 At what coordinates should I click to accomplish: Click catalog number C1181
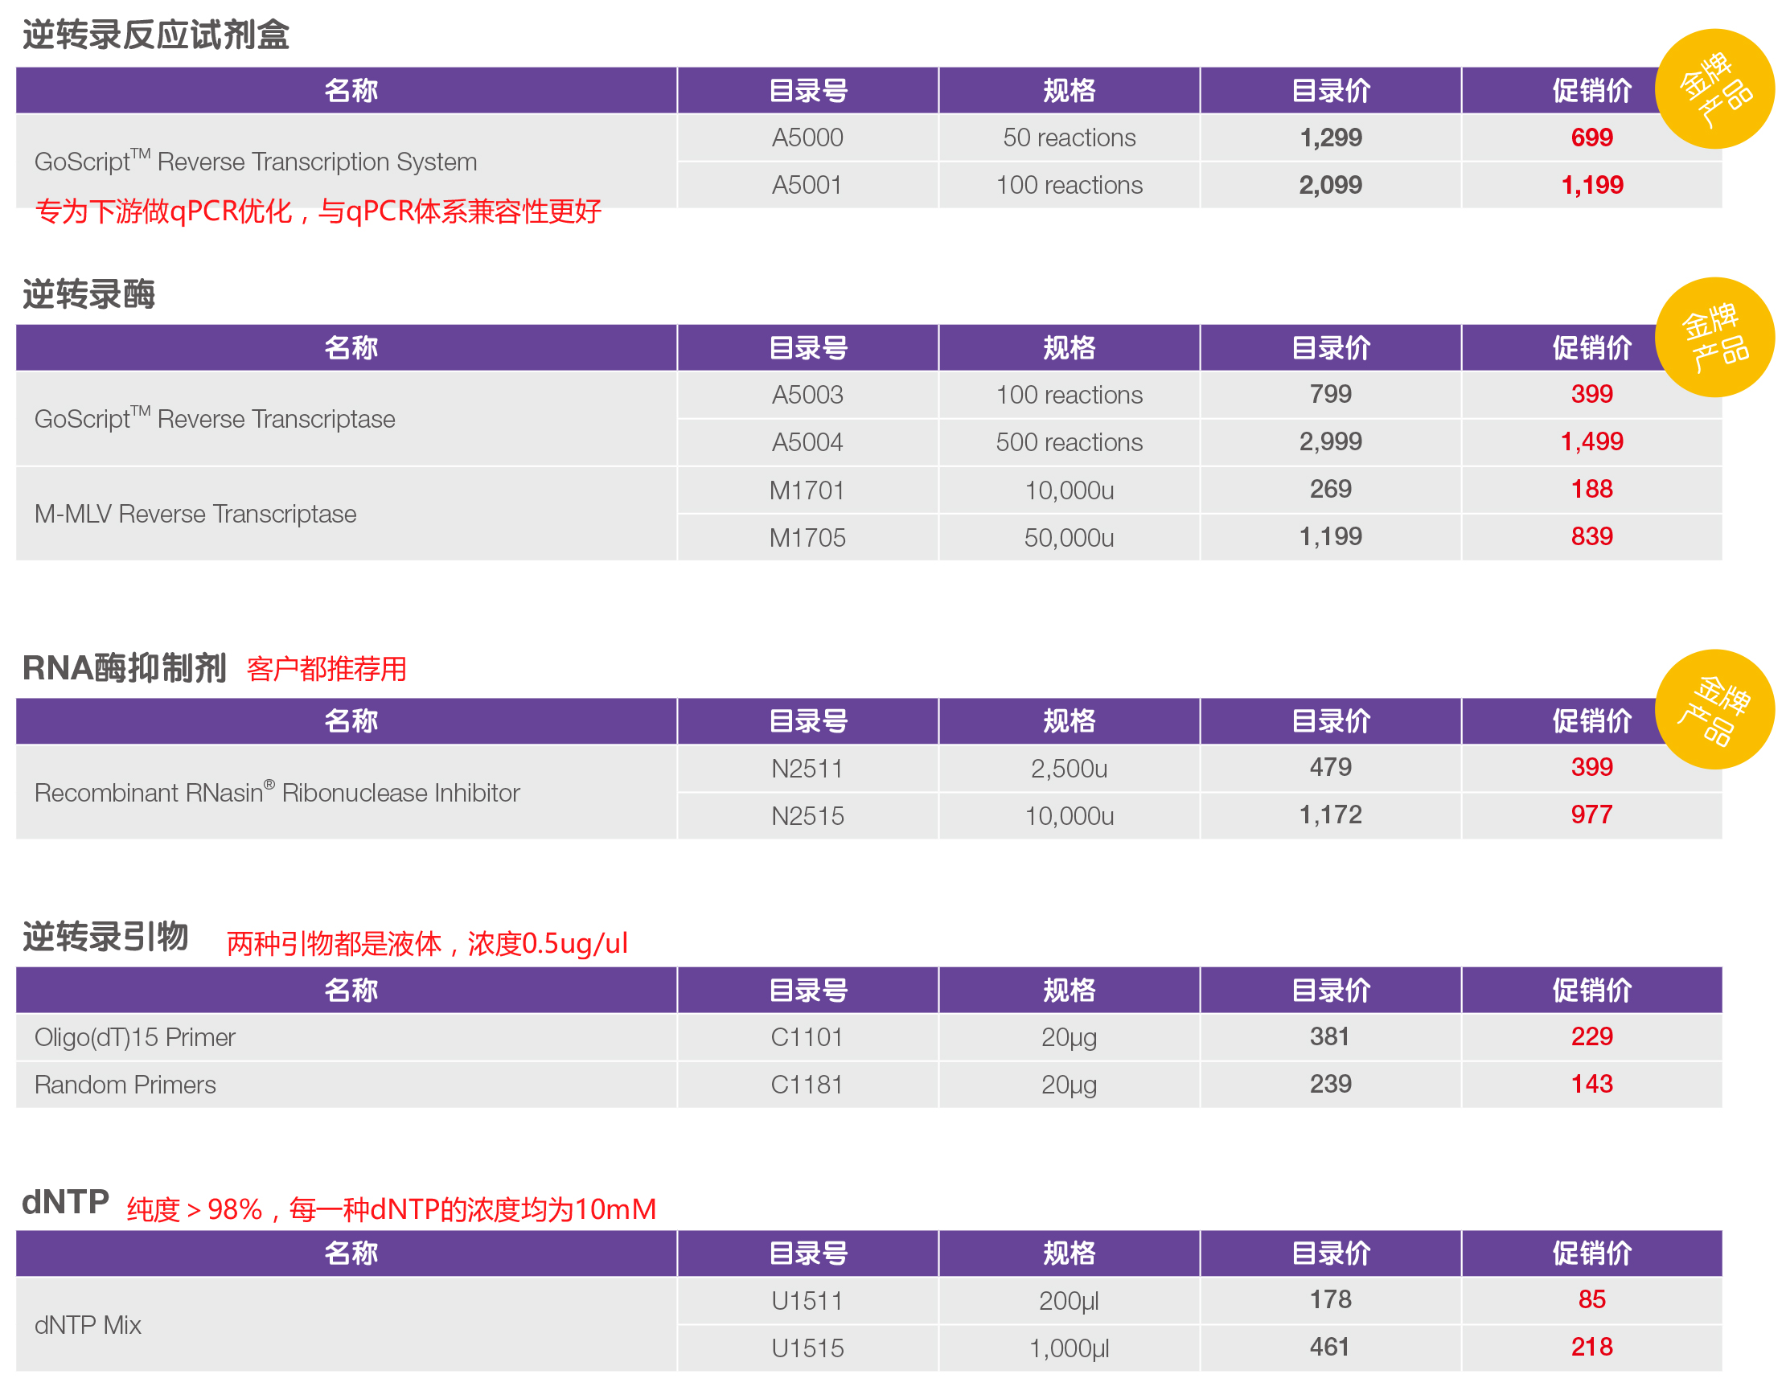pos(807,1085)
